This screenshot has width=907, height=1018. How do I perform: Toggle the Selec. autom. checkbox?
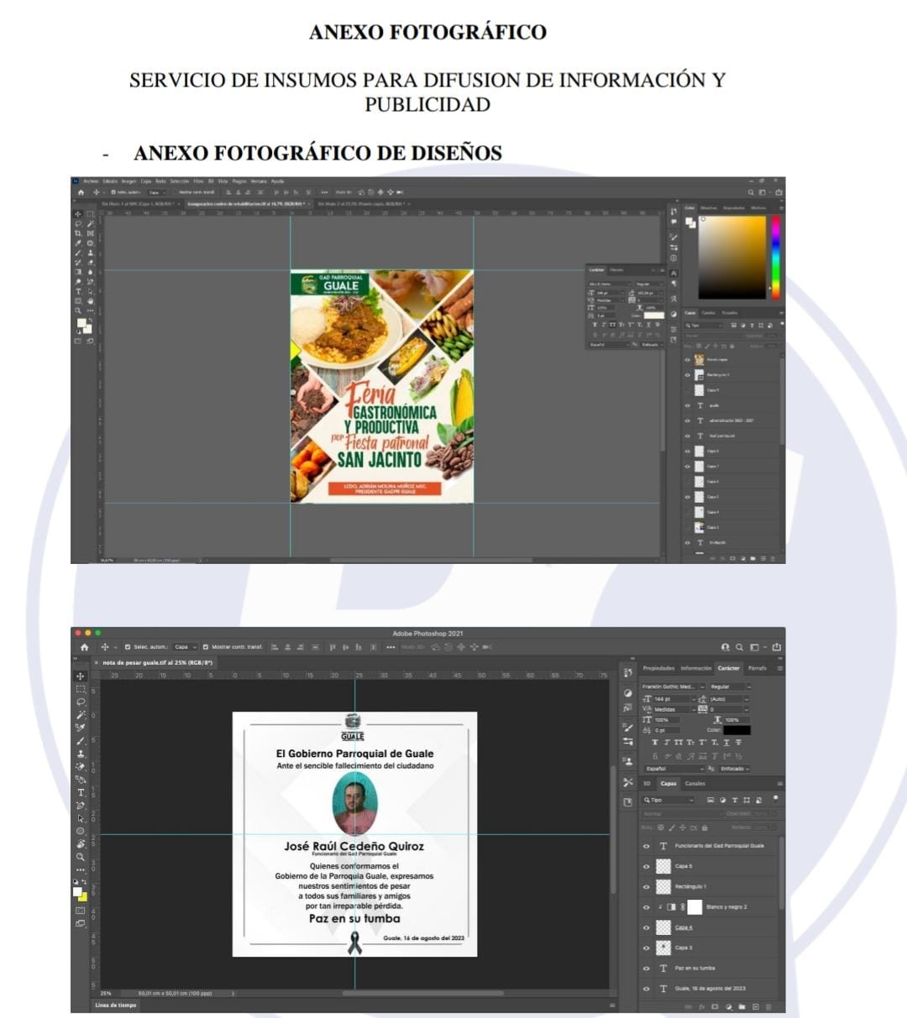[x=128, y=647]
